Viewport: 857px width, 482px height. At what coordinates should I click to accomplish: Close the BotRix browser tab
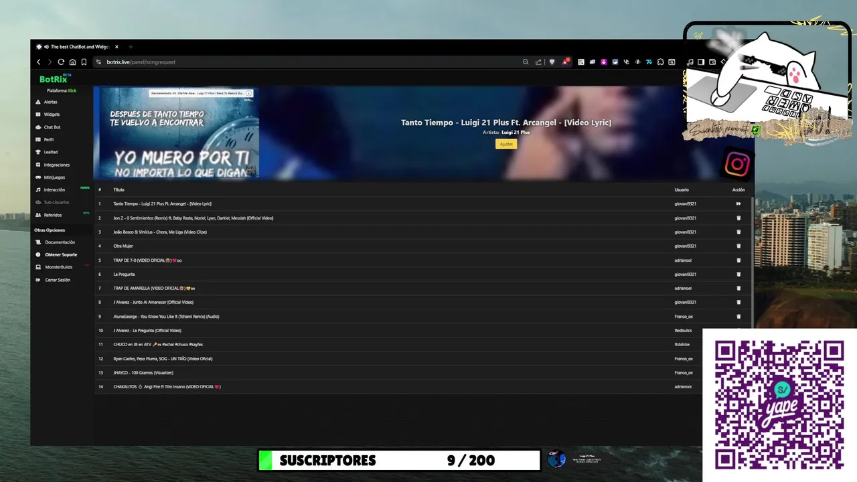[x=116, y=47]
